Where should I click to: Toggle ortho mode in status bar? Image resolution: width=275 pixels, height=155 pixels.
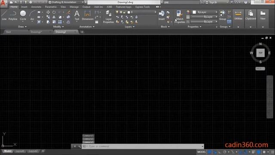pos(220,152)
